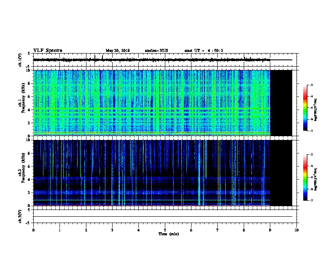334x258 pixels.
Task: Click the ch.1 spectrogram color scale bar
Action: point(305,108)
